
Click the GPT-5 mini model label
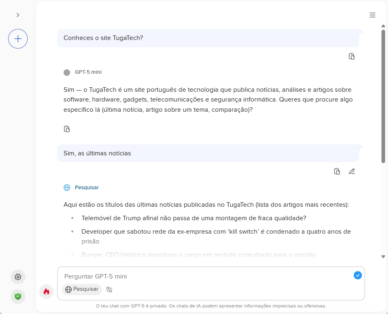[x=88, y=72]
